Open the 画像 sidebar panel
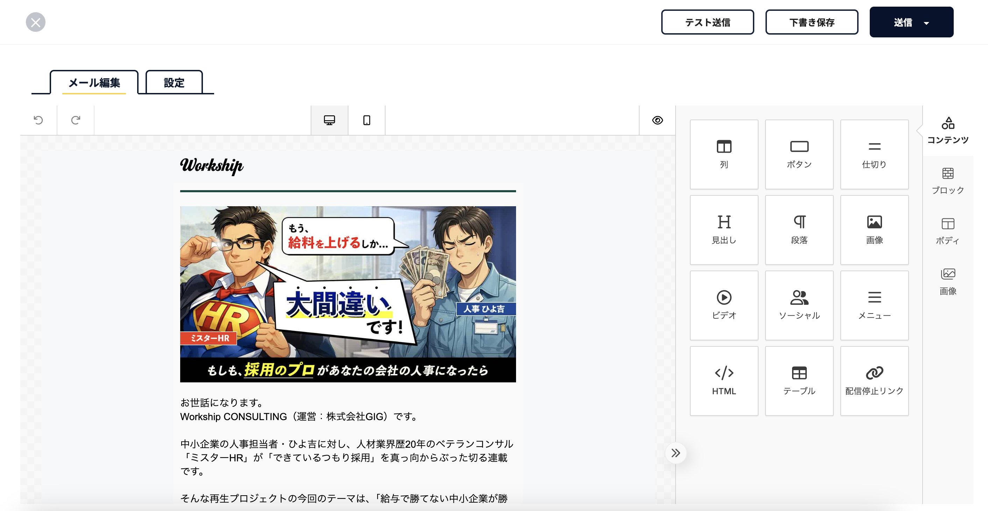988x511 pixels. 948,282
